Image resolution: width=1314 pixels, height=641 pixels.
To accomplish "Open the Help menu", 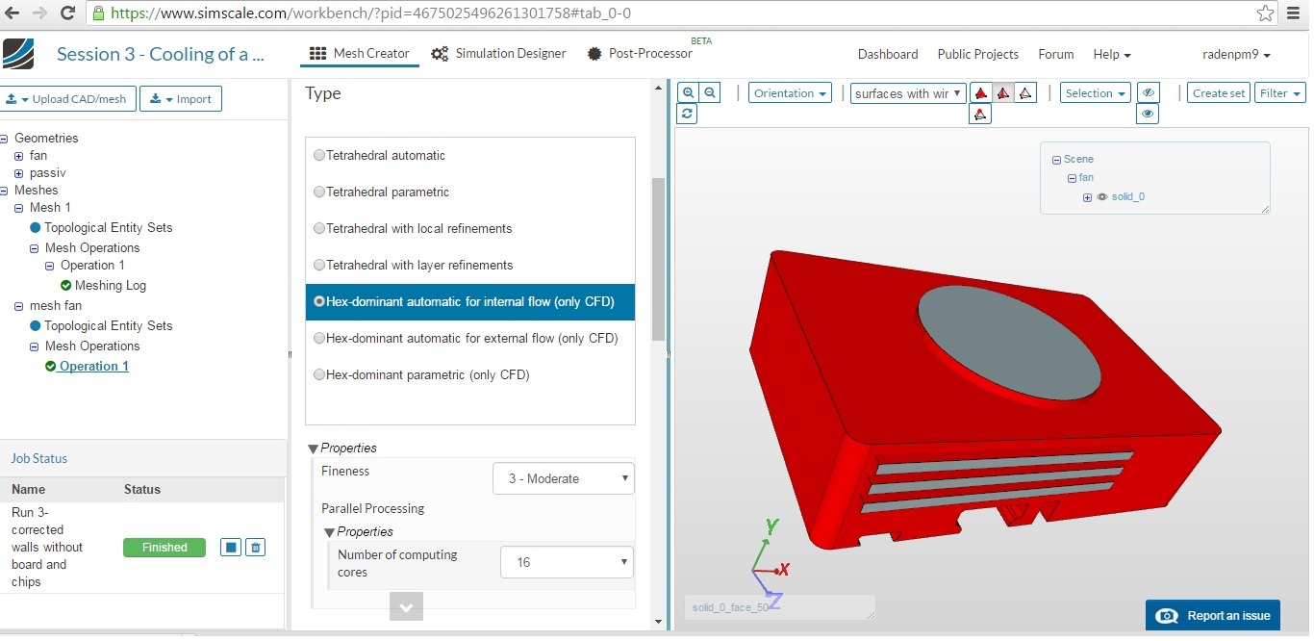I will pyautogui.click(x=1112, y=55).
